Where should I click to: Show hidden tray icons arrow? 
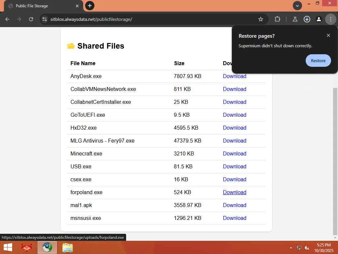click(291, 248)
